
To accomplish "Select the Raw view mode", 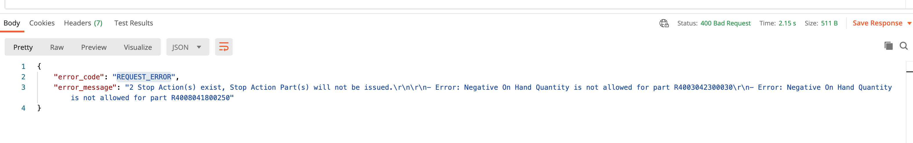I will (57, 47).
